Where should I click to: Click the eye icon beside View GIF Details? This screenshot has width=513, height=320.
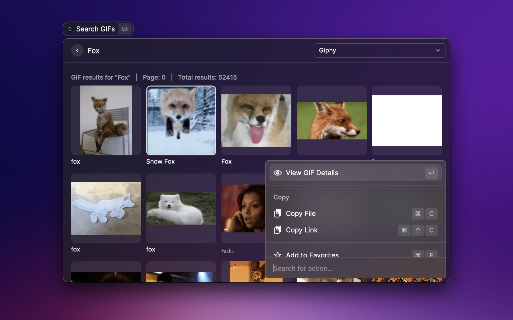click(x=278, y=173)
